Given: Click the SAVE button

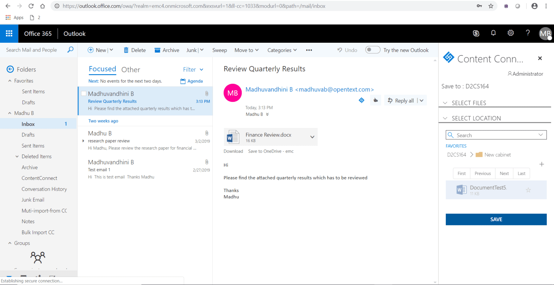Looking at the screenshot, I should pyautogui.click(x=496, y=219).
